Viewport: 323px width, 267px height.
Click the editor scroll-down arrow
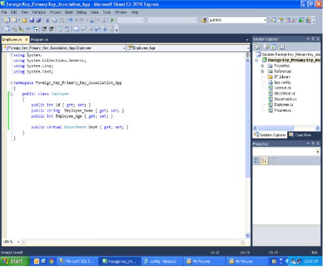[x=248, y=235]
